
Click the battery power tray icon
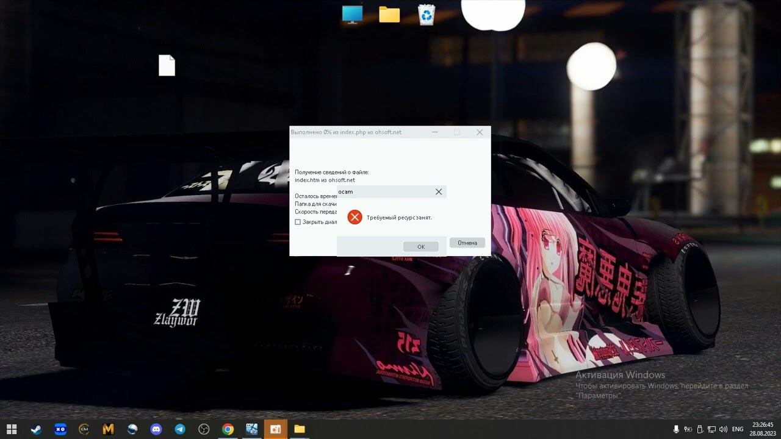click(x=688, y=429)
